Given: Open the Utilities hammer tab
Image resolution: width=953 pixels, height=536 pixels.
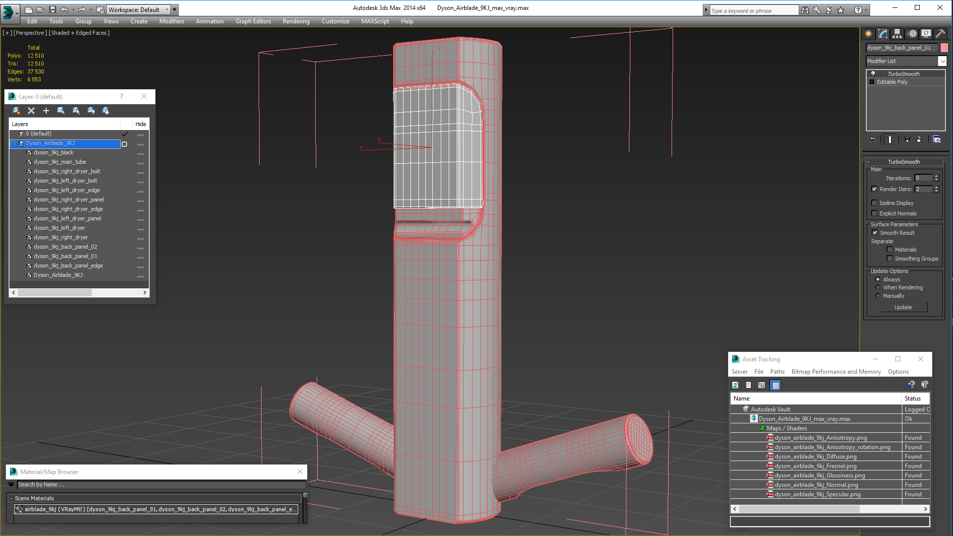Looking at the screenshot, I should [x=940, y=34].
